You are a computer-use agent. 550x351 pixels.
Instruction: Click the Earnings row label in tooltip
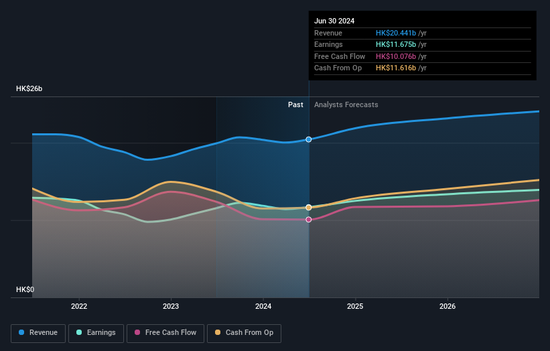pos(328,44)
